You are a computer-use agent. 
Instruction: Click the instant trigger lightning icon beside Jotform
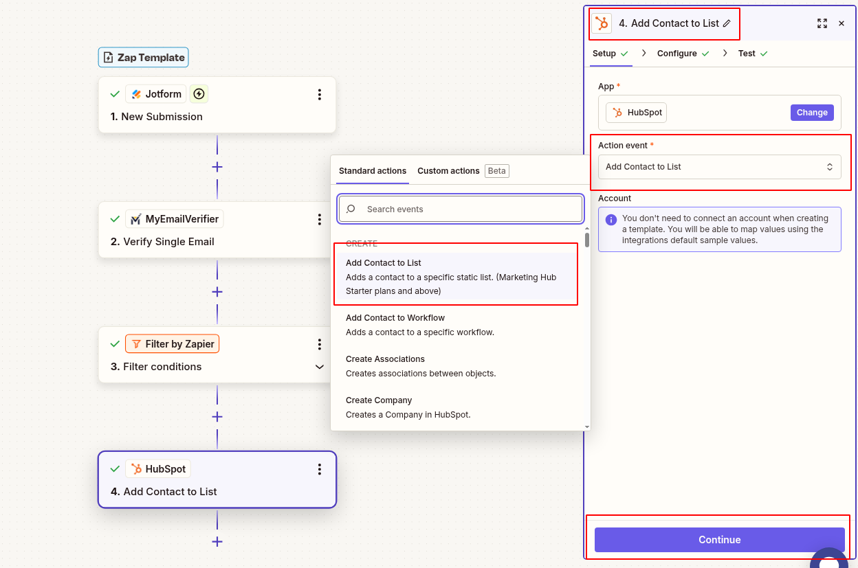point(198,93)
